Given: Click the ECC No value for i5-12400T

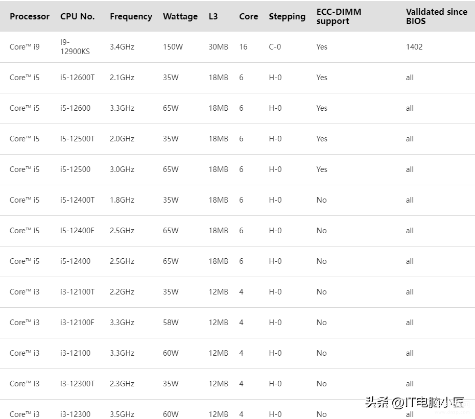Looking at the screenshot, I should (x=321, y=200).
